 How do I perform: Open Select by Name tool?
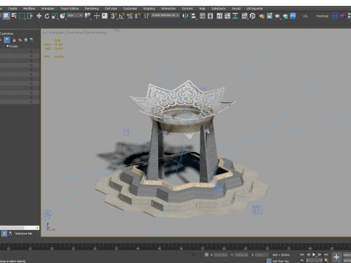pos(14,16)
